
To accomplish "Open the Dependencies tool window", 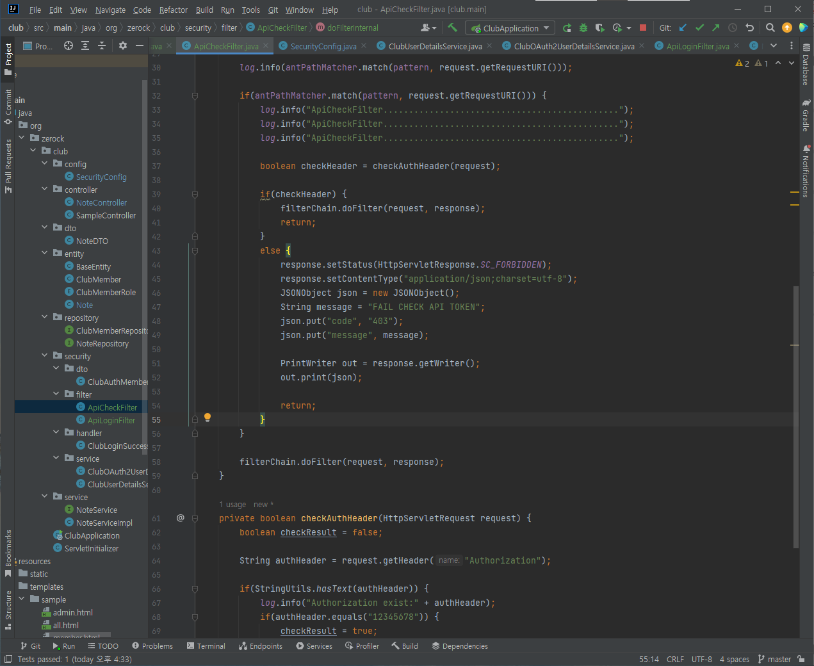I will (x=460, y=646).
